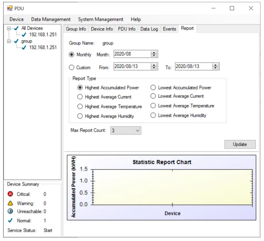Open the PDU Info tab
This screenshot has height=241, width=264.
tap(127, 29)
